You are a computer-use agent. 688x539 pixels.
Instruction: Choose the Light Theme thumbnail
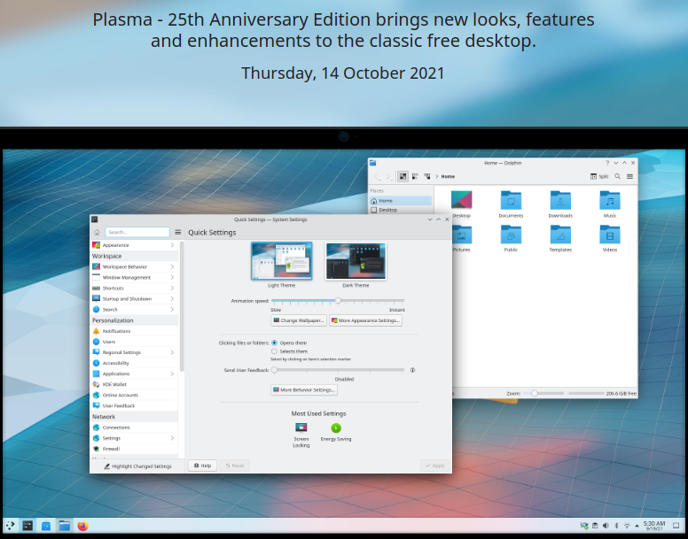281,261
